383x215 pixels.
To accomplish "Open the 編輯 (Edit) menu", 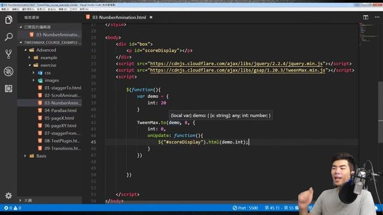I will [16, 10].
